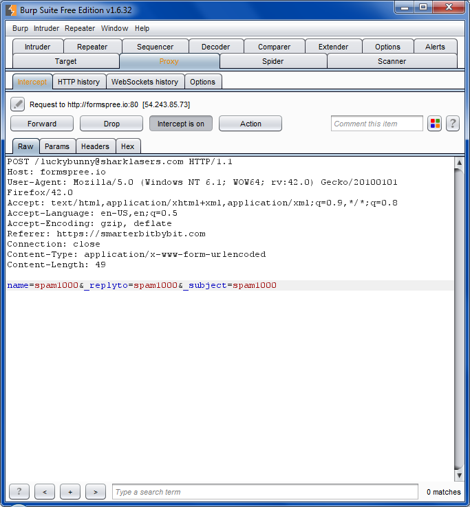
Task: Click the scrollbar down arrow
Action: click(x=459, y=475)
